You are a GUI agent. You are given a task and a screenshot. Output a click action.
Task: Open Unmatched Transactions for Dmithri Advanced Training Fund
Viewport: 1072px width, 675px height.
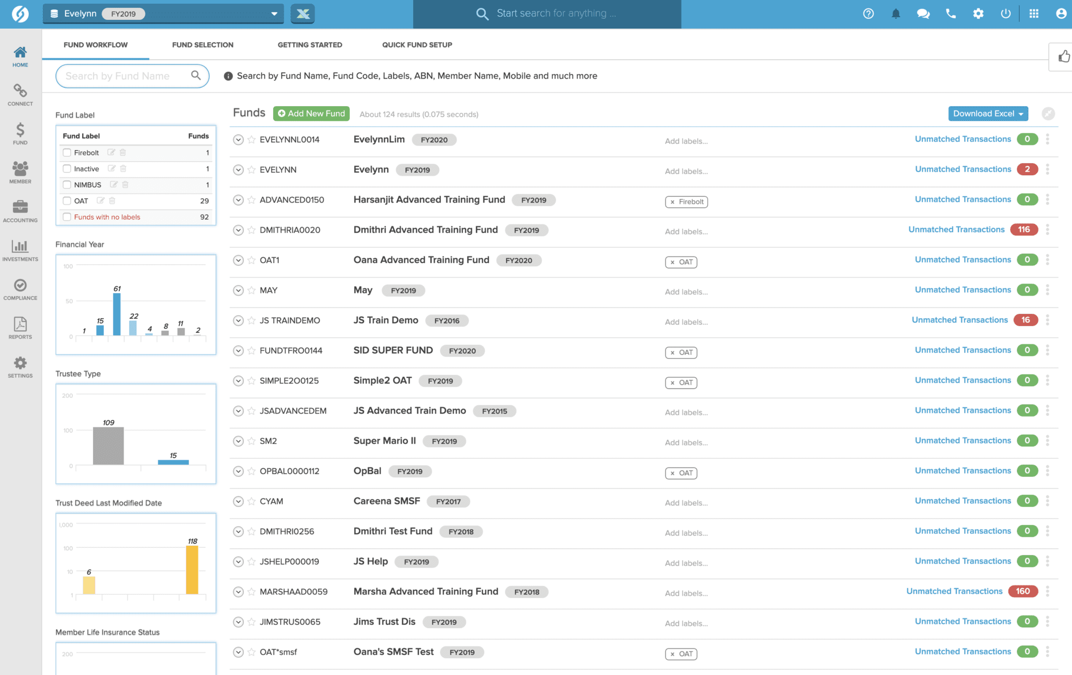coord(956,229)
